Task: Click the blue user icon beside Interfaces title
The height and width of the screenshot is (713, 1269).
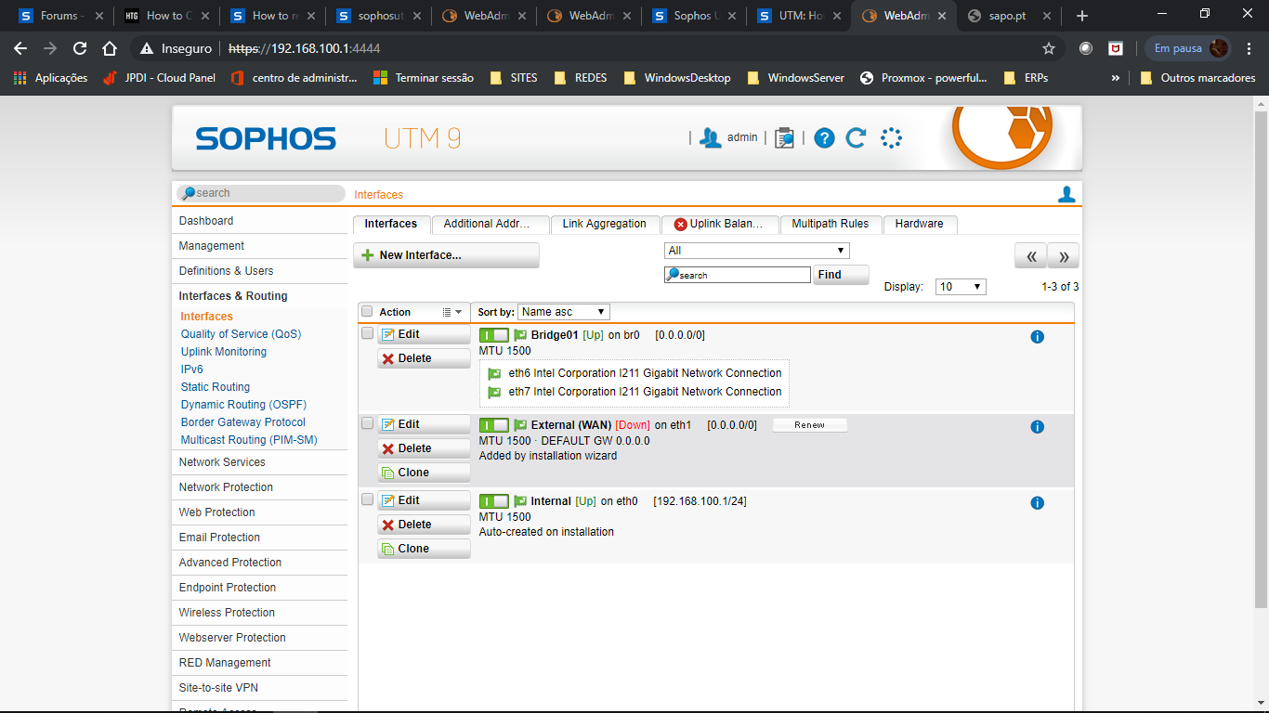Action: (1066, 194)
